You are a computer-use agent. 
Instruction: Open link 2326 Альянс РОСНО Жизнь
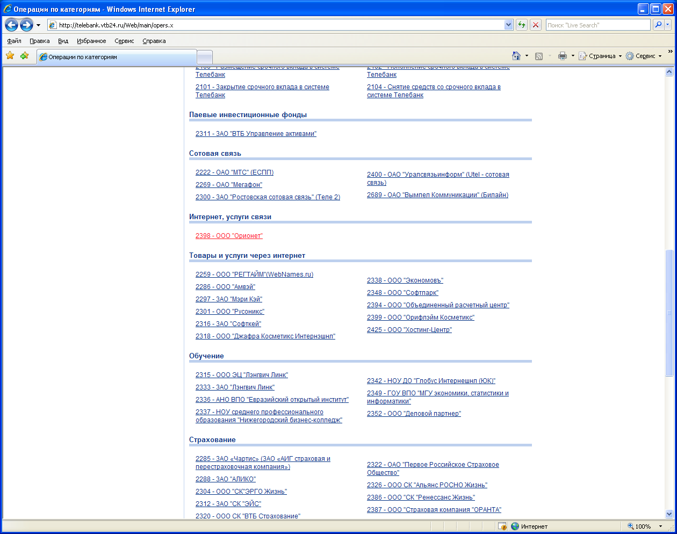click(x=427, y=485)
